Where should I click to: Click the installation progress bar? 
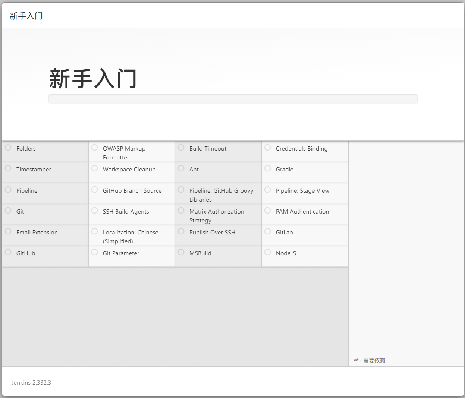(233, 99)
